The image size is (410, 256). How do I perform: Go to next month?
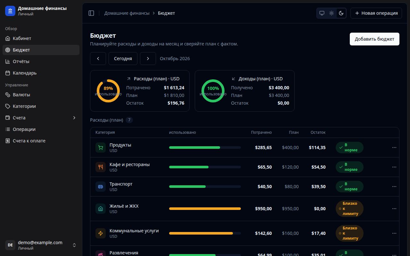click(x=148, y=59)
